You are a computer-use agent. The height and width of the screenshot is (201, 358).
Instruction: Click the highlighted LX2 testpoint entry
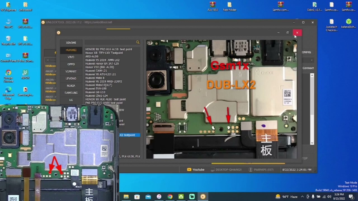[x=129, y=135]
